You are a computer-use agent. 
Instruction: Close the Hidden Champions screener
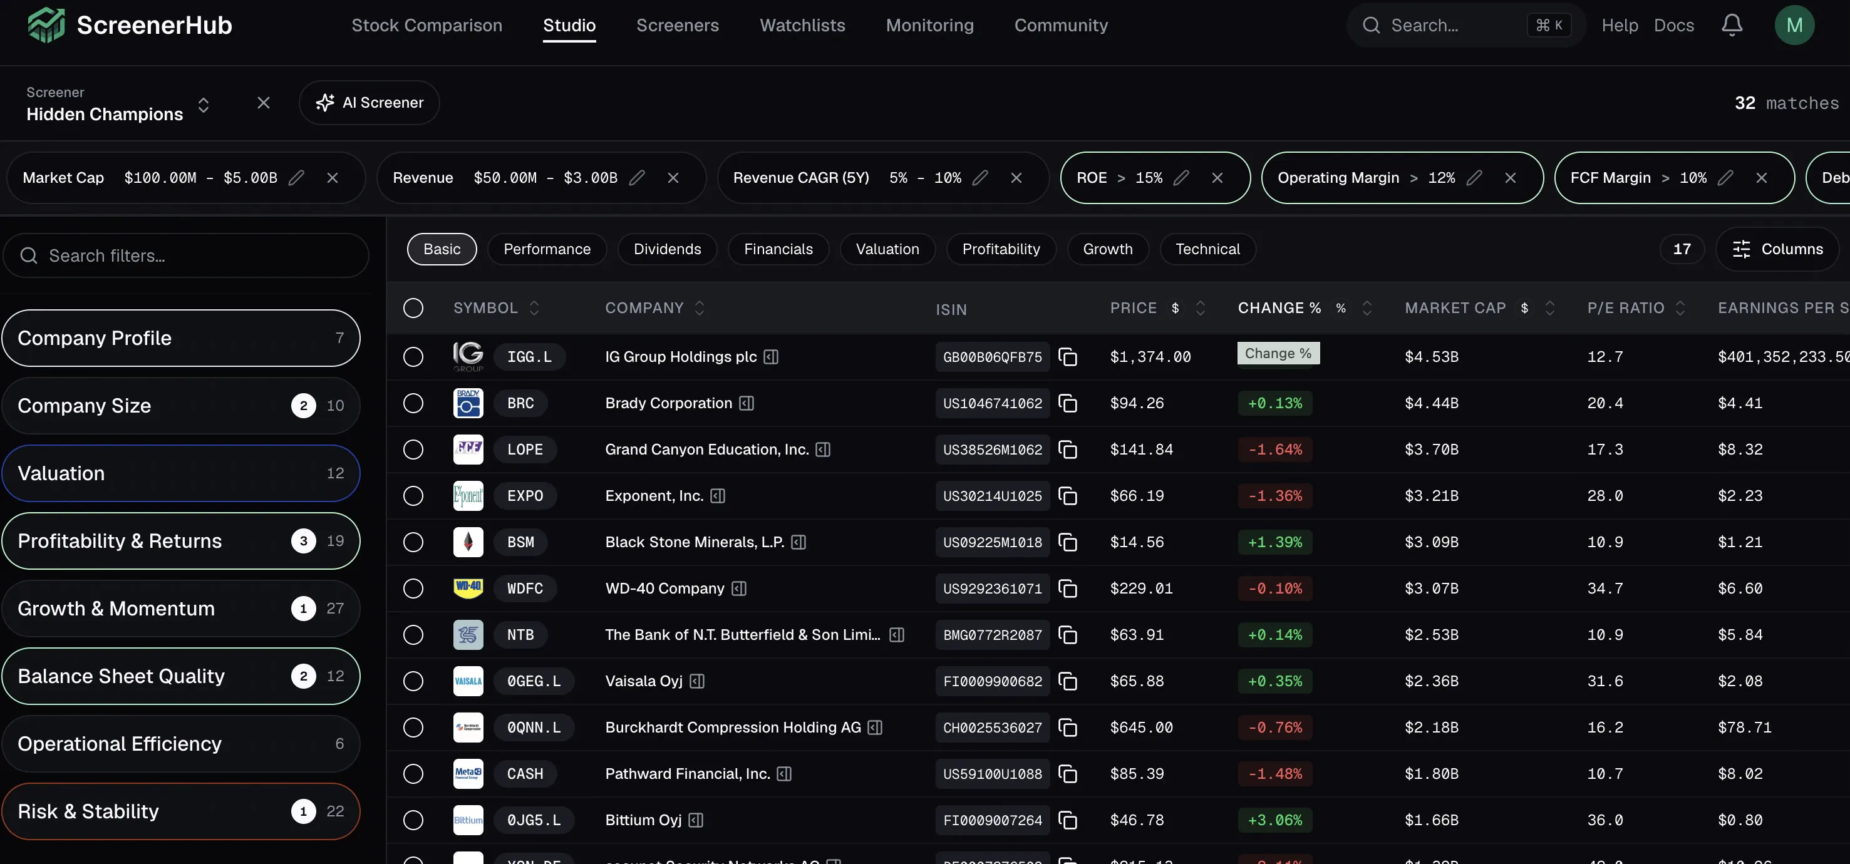pyautogui.click(x=264, y=103)
